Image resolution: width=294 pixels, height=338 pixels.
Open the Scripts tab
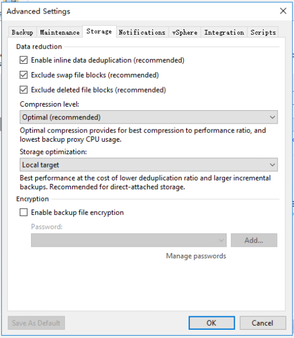(263, 32)
